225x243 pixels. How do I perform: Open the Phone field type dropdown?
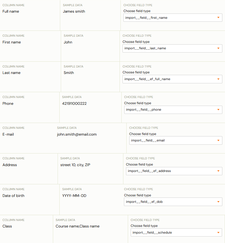click(x=173, y=110)
